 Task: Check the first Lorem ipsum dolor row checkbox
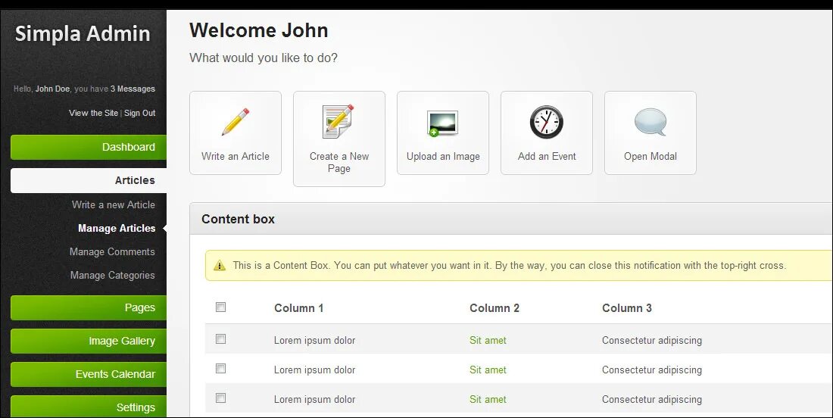point(220,338)
